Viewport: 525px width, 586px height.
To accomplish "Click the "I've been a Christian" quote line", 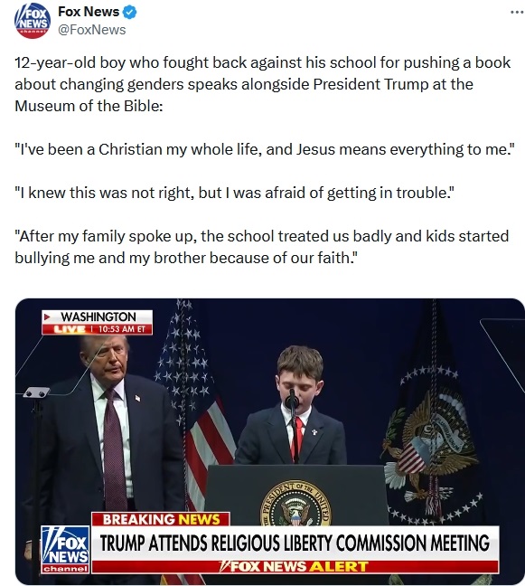I will pyautogui.click(x=265, y=149).
